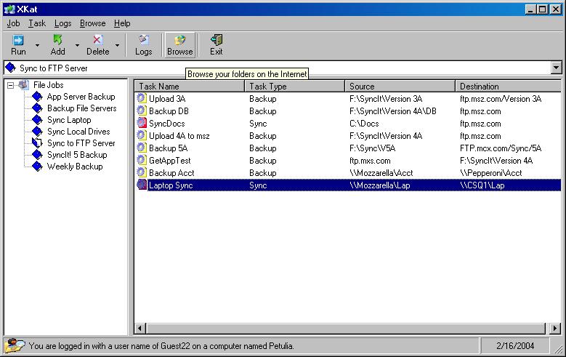Open Logs from the toolbar

click(144, 41)
